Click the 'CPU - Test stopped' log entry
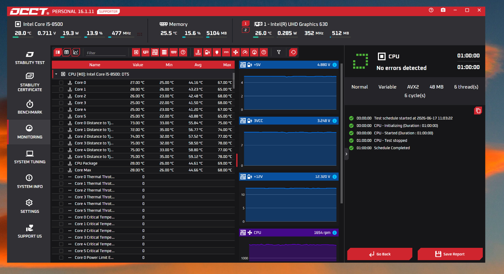The height and width of the screenshot is (274, 504). click(391, 141)
